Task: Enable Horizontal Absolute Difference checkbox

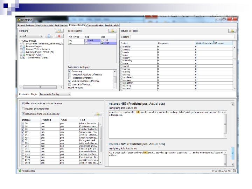Action: coord(70,75)
